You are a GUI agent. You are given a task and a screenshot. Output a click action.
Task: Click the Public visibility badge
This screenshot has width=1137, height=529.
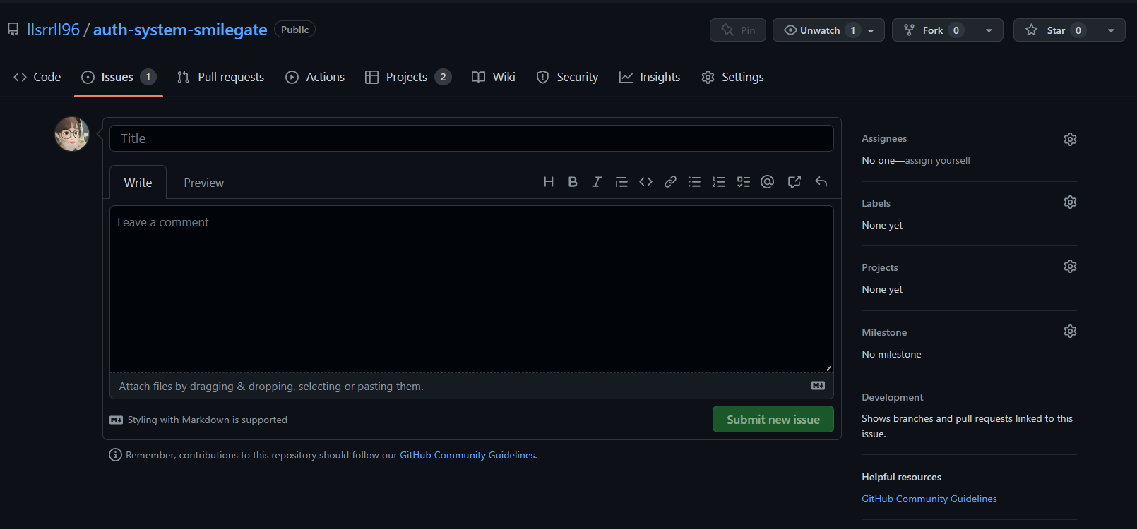point(294,30)
